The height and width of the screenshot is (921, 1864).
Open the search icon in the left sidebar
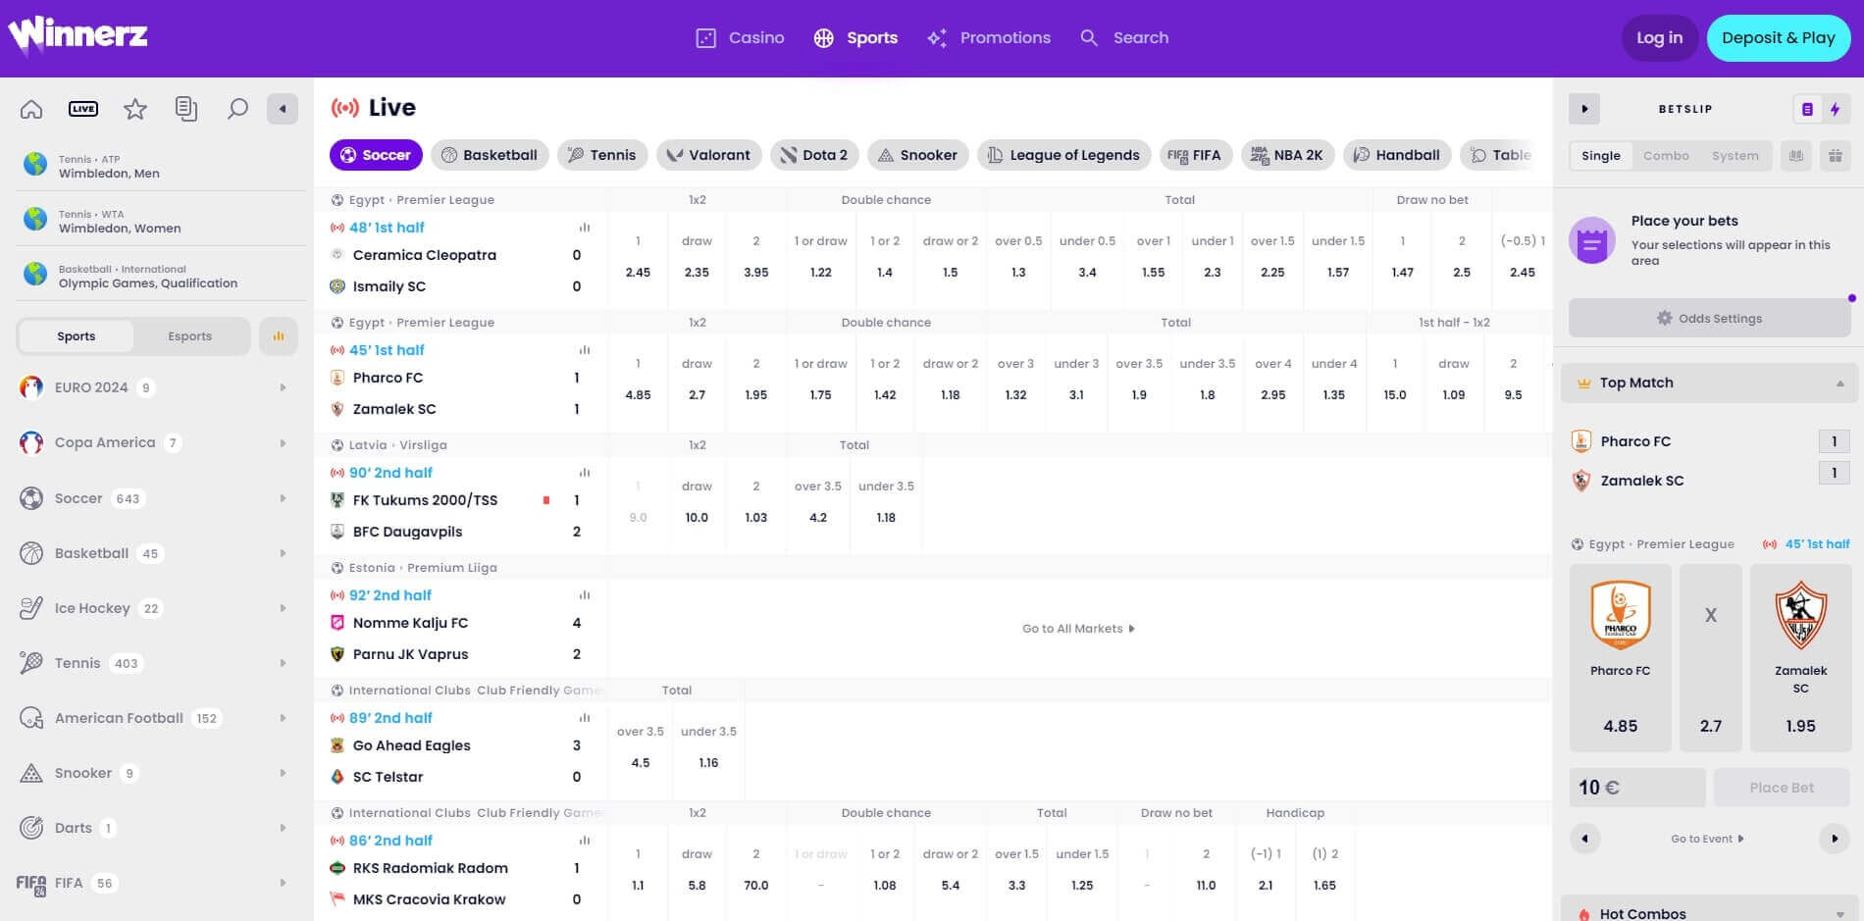click(x=237, y=109)
